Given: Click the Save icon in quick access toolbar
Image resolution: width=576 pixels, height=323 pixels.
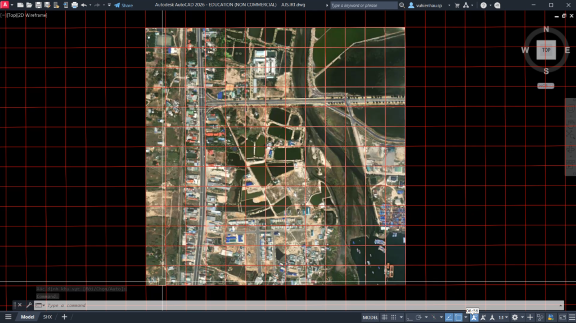Looking at the screenshot, I should coord(38,5).
